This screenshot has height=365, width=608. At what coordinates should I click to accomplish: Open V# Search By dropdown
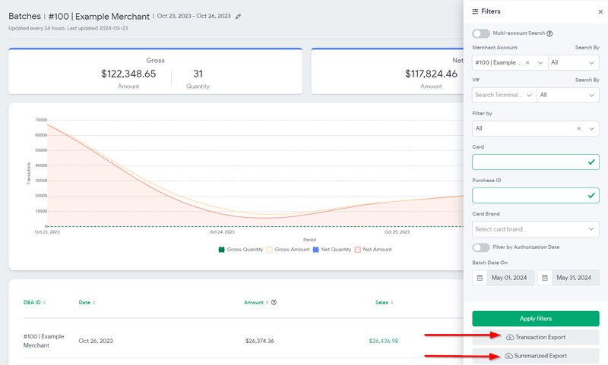pos(568,95)
